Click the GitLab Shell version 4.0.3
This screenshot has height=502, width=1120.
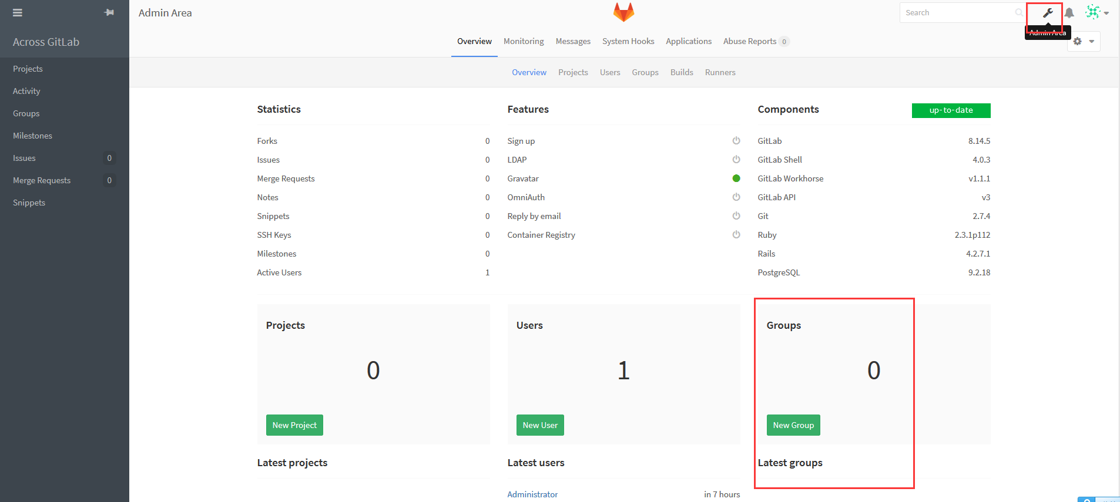(981, 160)
